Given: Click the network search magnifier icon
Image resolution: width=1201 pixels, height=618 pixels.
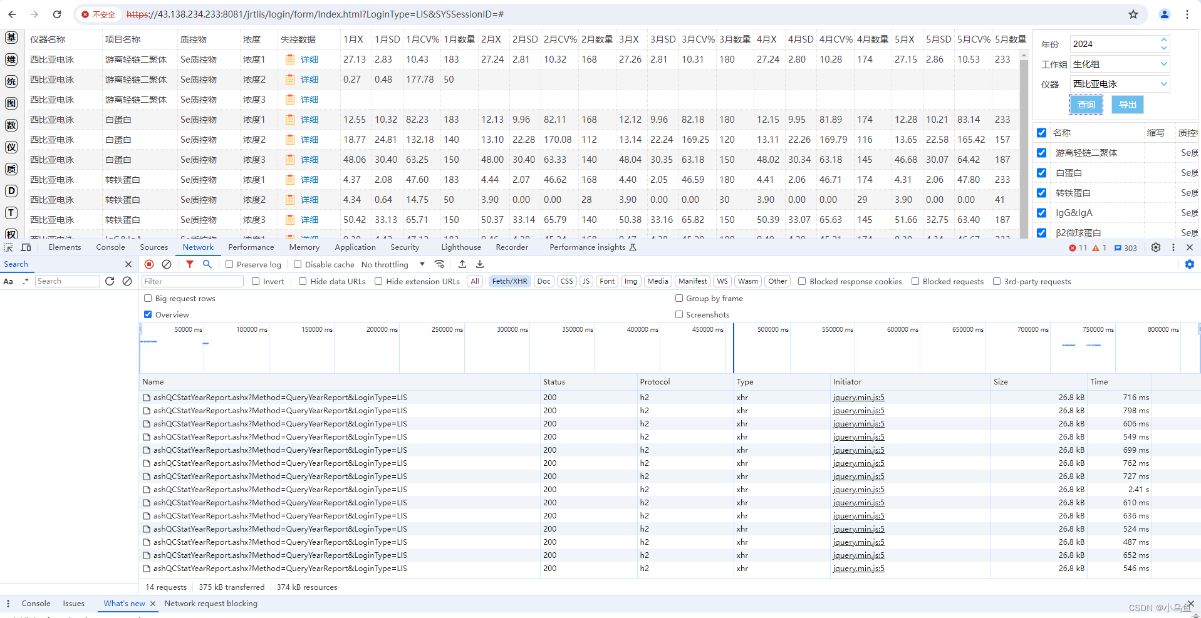Looking at the screenshot, I should click(207, 264).
